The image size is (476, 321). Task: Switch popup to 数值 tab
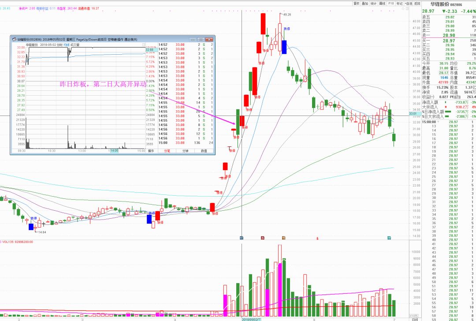[x=204, y=151]
